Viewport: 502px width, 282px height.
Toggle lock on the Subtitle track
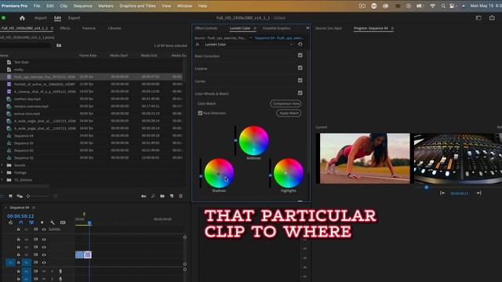tap(19, 230)
